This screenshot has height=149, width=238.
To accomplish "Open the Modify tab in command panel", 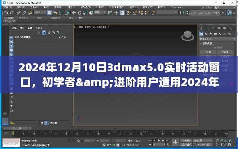I will tap(208, 28).
